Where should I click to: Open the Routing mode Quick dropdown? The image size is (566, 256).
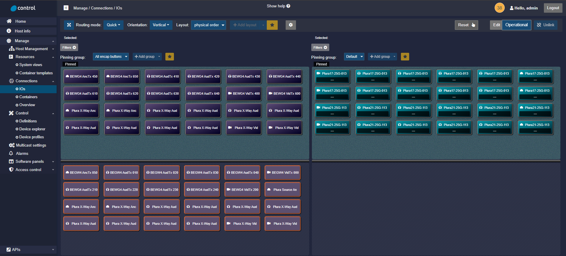coord(113,25)
